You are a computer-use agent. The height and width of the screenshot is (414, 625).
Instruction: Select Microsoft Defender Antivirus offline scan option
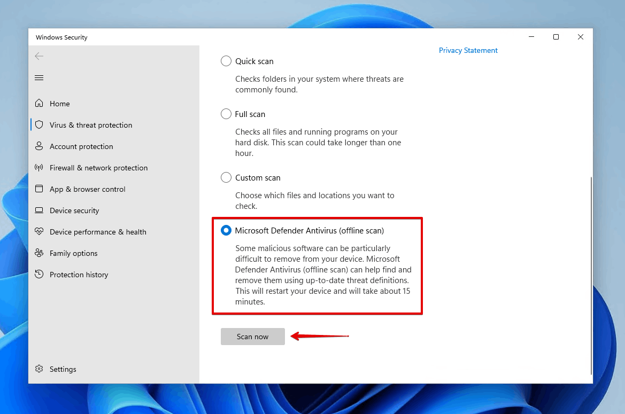click(x=226, y=230)
